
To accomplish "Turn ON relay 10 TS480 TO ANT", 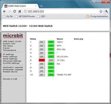I will click(42, 75).
